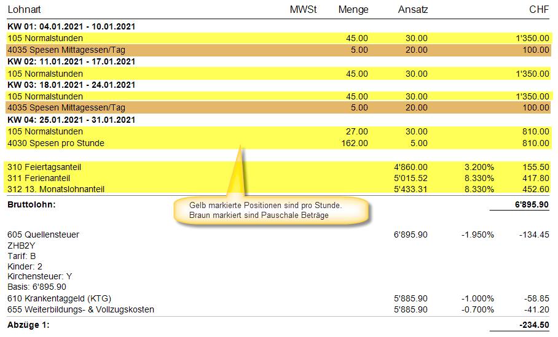Screen dimensions: 558x337
Task: Click the Lohnart column header
Action: point(25,10)
